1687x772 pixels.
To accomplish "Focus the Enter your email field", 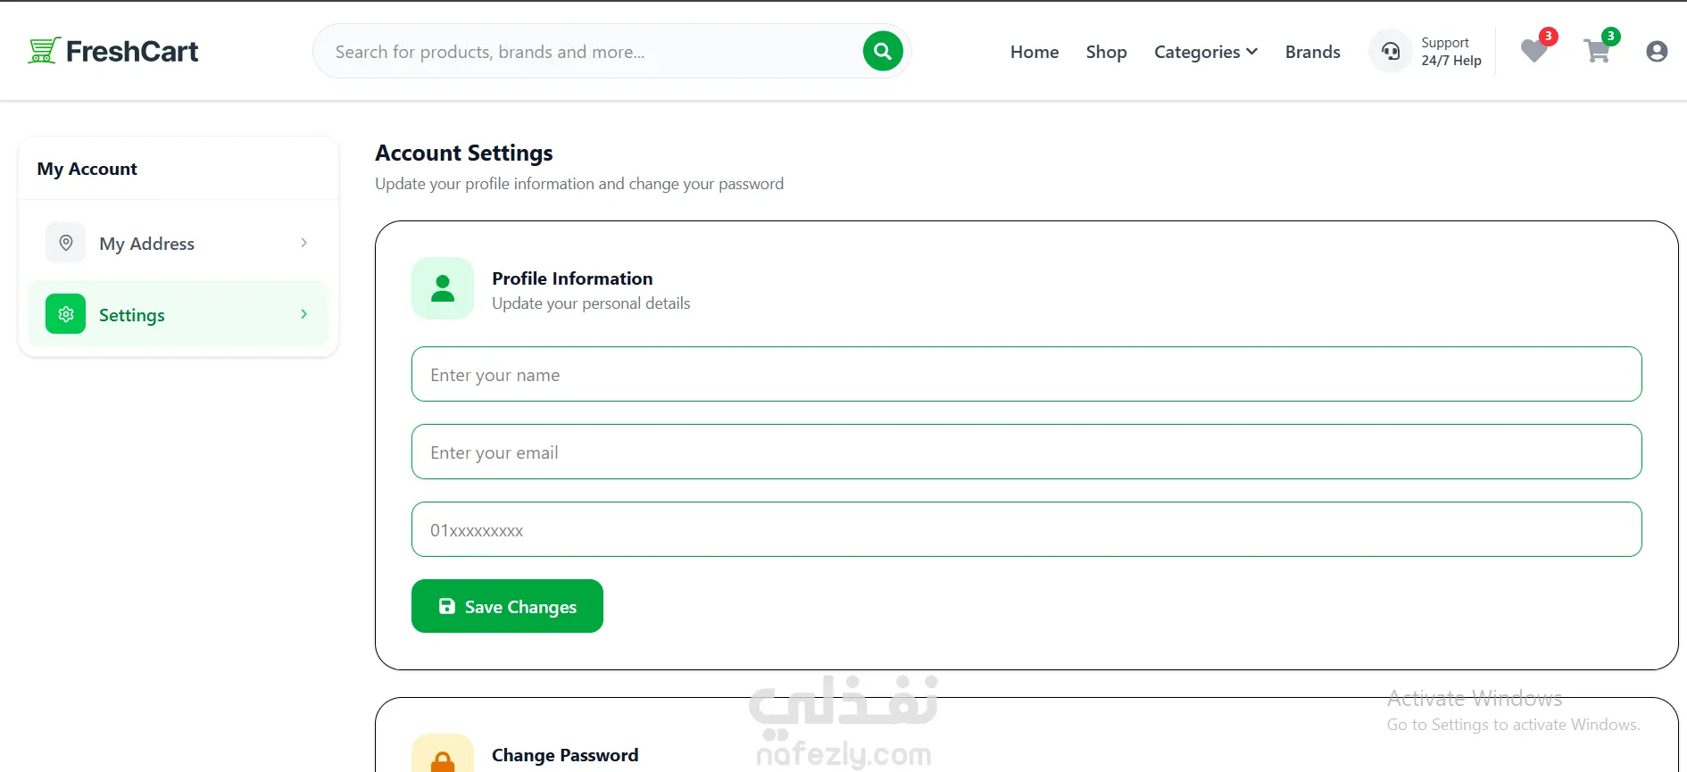I will click(1026, 452).
